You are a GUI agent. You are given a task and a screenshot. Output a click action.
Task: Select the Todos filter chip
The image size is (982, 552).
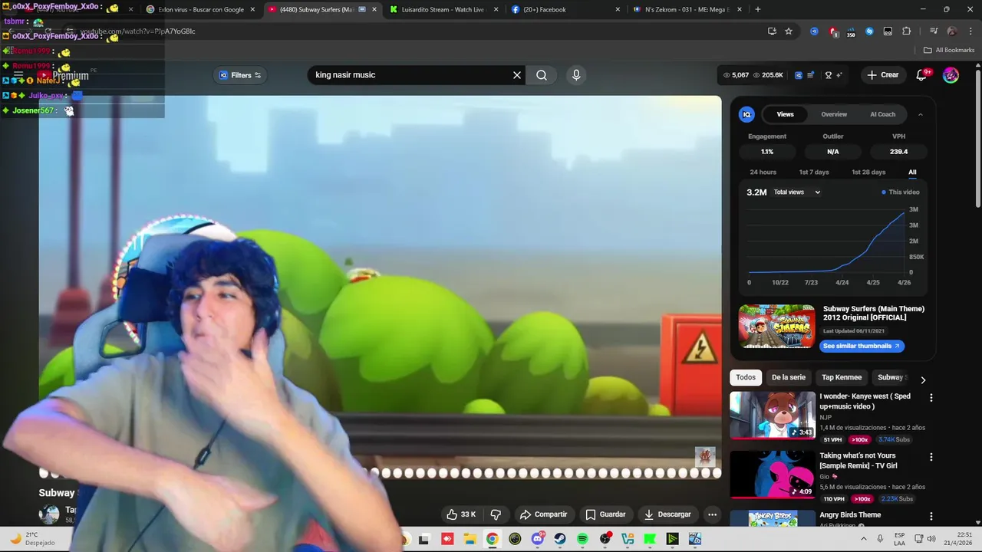[x=746, y=377]
